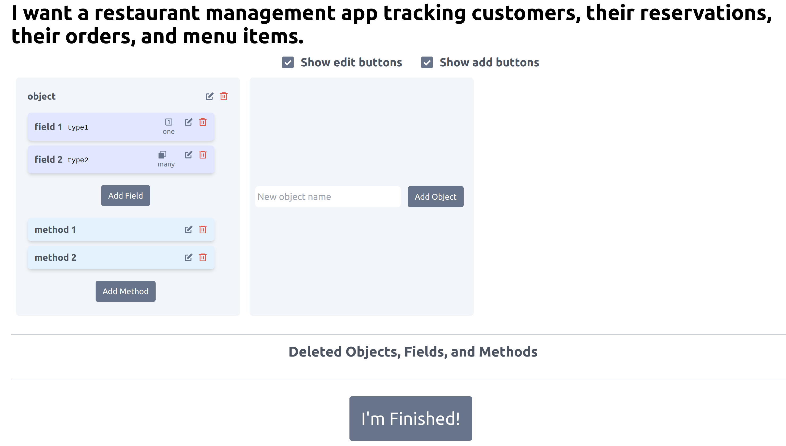Image resolution: width=786 pixels, height=446 pixels.
Task: Uncheck the Show edit buttons checkbox
Action: point(288,62)
